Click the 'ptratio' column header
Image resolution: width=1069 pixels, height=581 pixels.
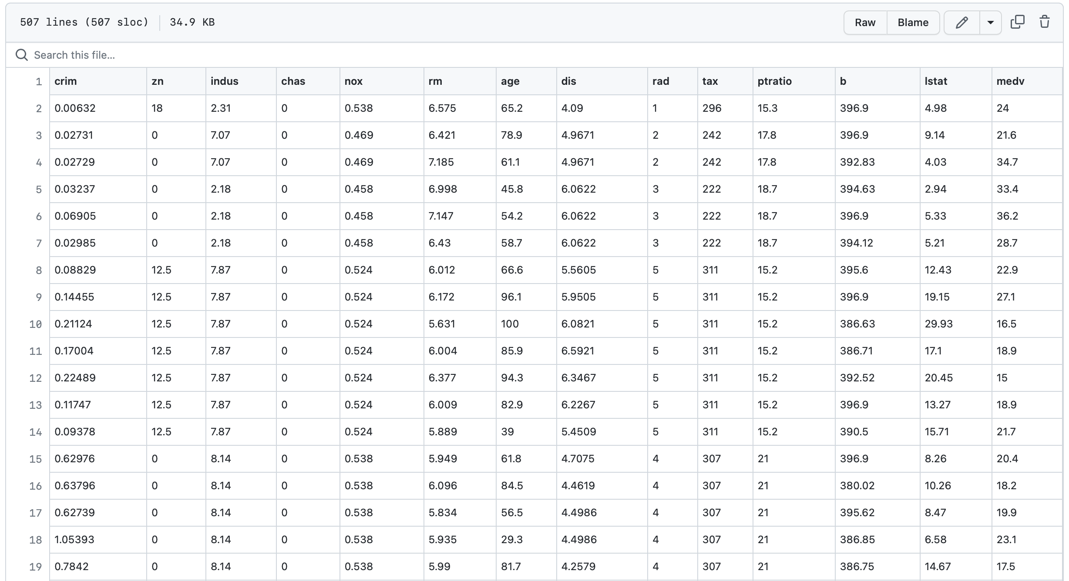tap(774, 81)
